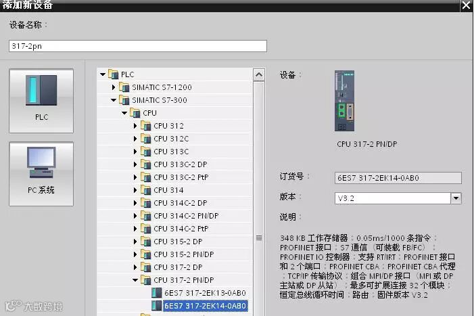Click the CPU 315-2 PN/DP folder icon
Viewport: 474px width, 316px height.
146,254
